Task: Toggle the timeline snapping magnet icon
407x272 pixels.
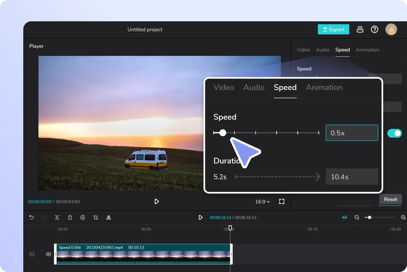Action: tap(344, 217)
